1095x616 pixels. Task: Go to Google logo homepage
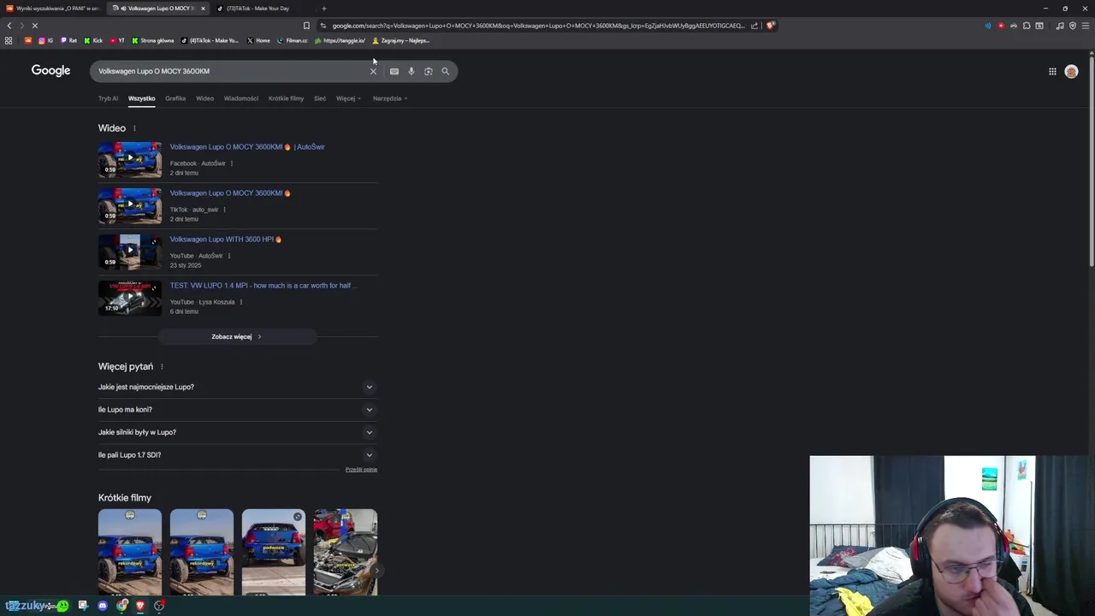[50, 70]
